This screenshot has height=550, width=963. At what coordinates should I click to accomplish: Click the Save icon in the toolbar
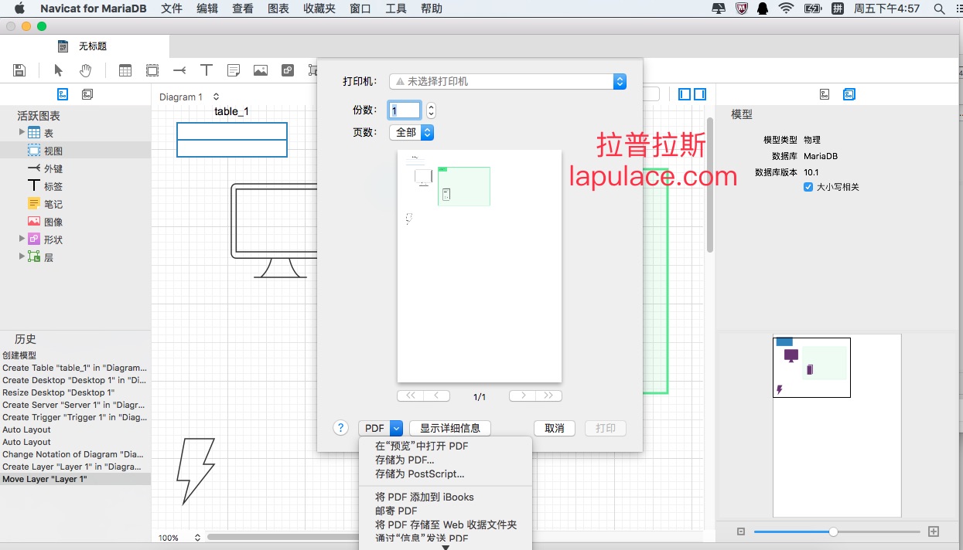pyautogui.click(x=20, y=70)
